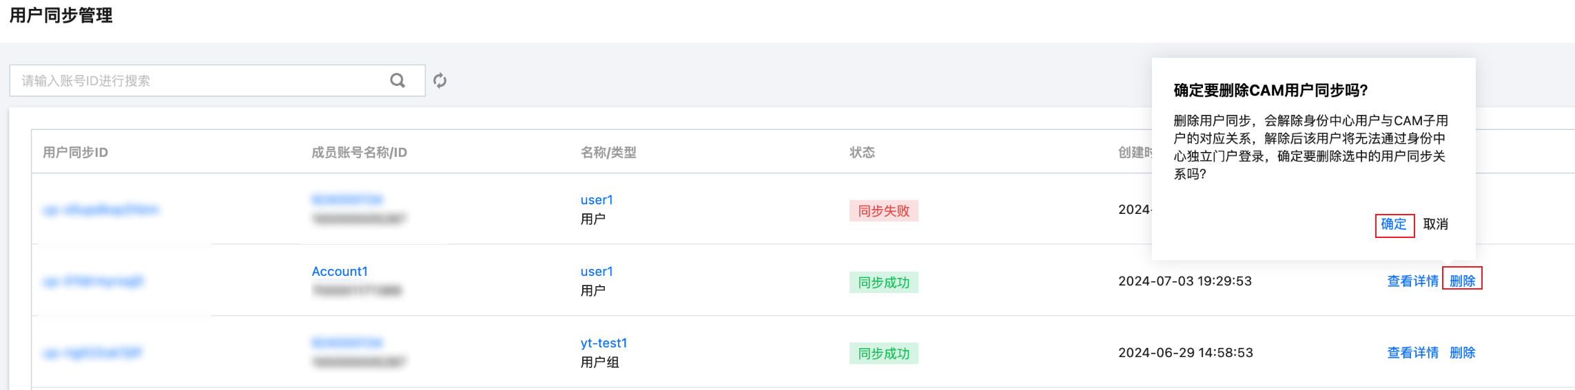Click the 状态 column header
The image size is (1575, 390).
862,152
